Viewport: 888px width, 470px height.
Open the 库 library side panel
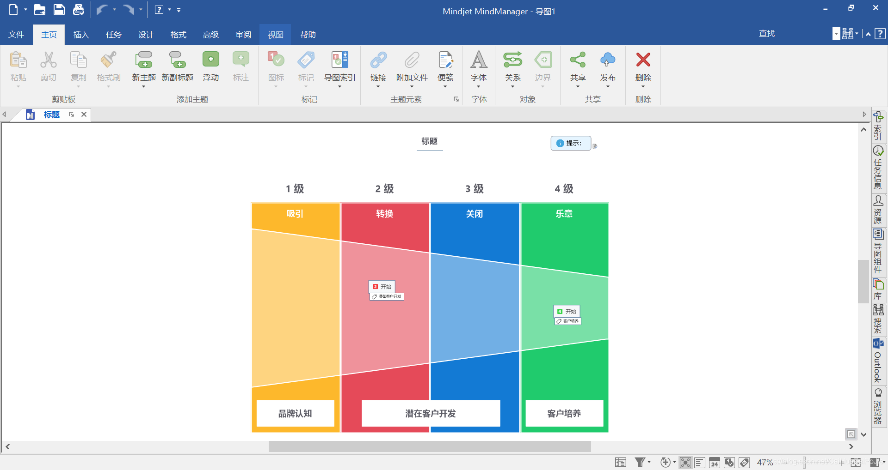878,289
